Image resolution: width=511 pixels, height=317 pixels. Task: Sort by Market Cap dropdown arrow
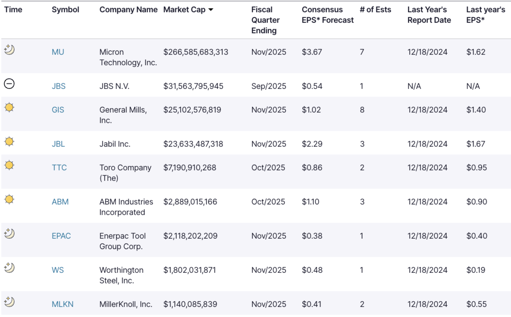pyautogui.click(x=211, y=10)
